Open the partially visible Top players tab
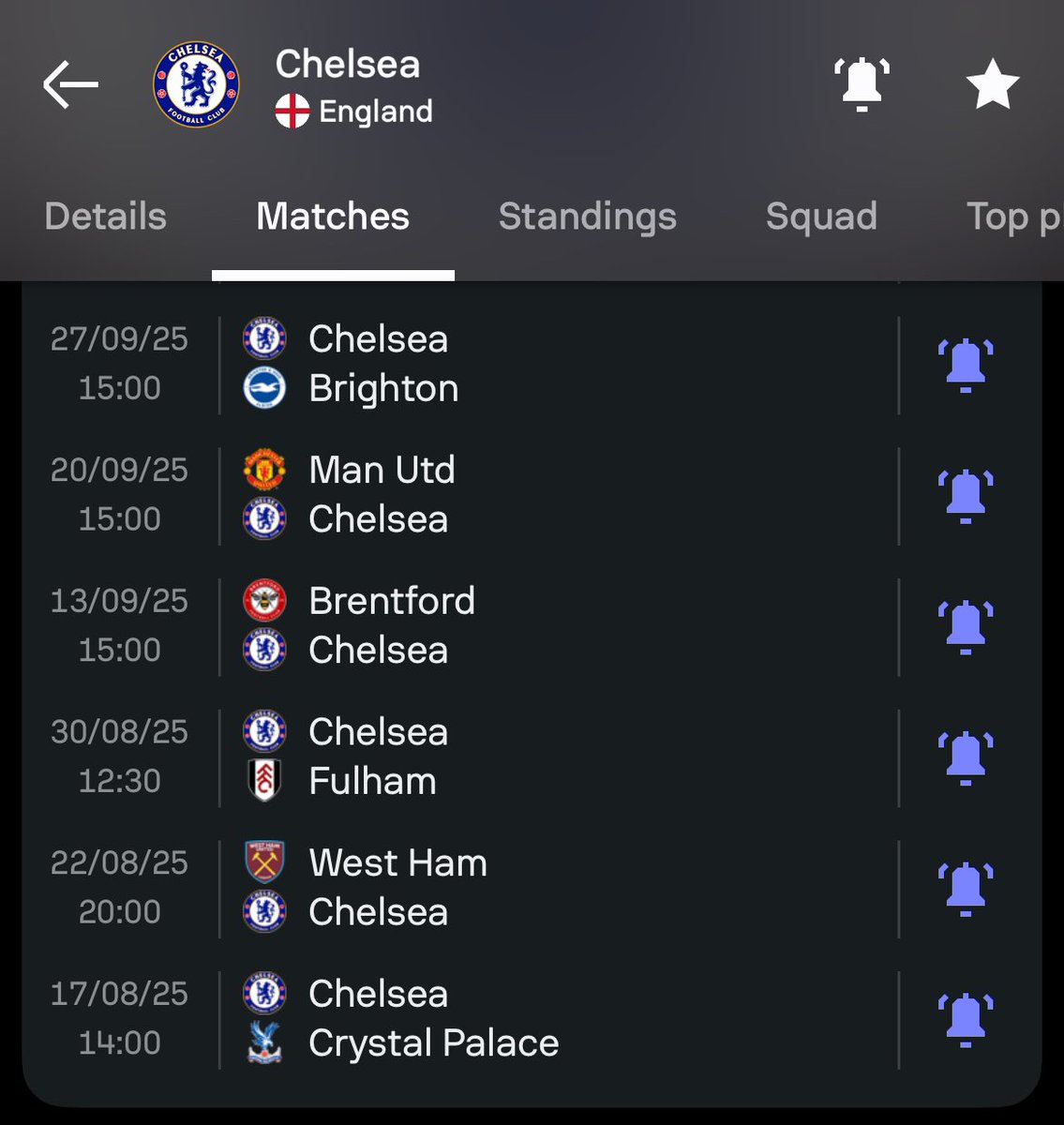 pyautogui.click(x=1014, y=217)
